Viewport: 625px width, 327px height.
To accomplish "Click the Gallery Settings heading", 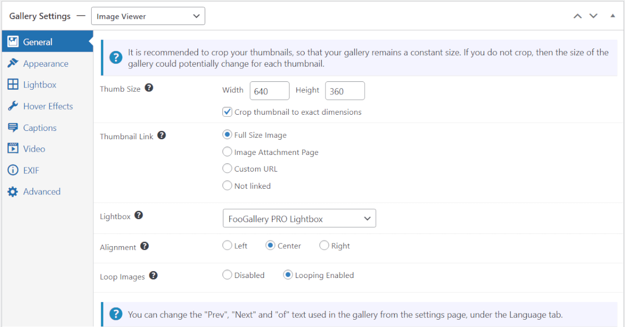I will point(40,16).
